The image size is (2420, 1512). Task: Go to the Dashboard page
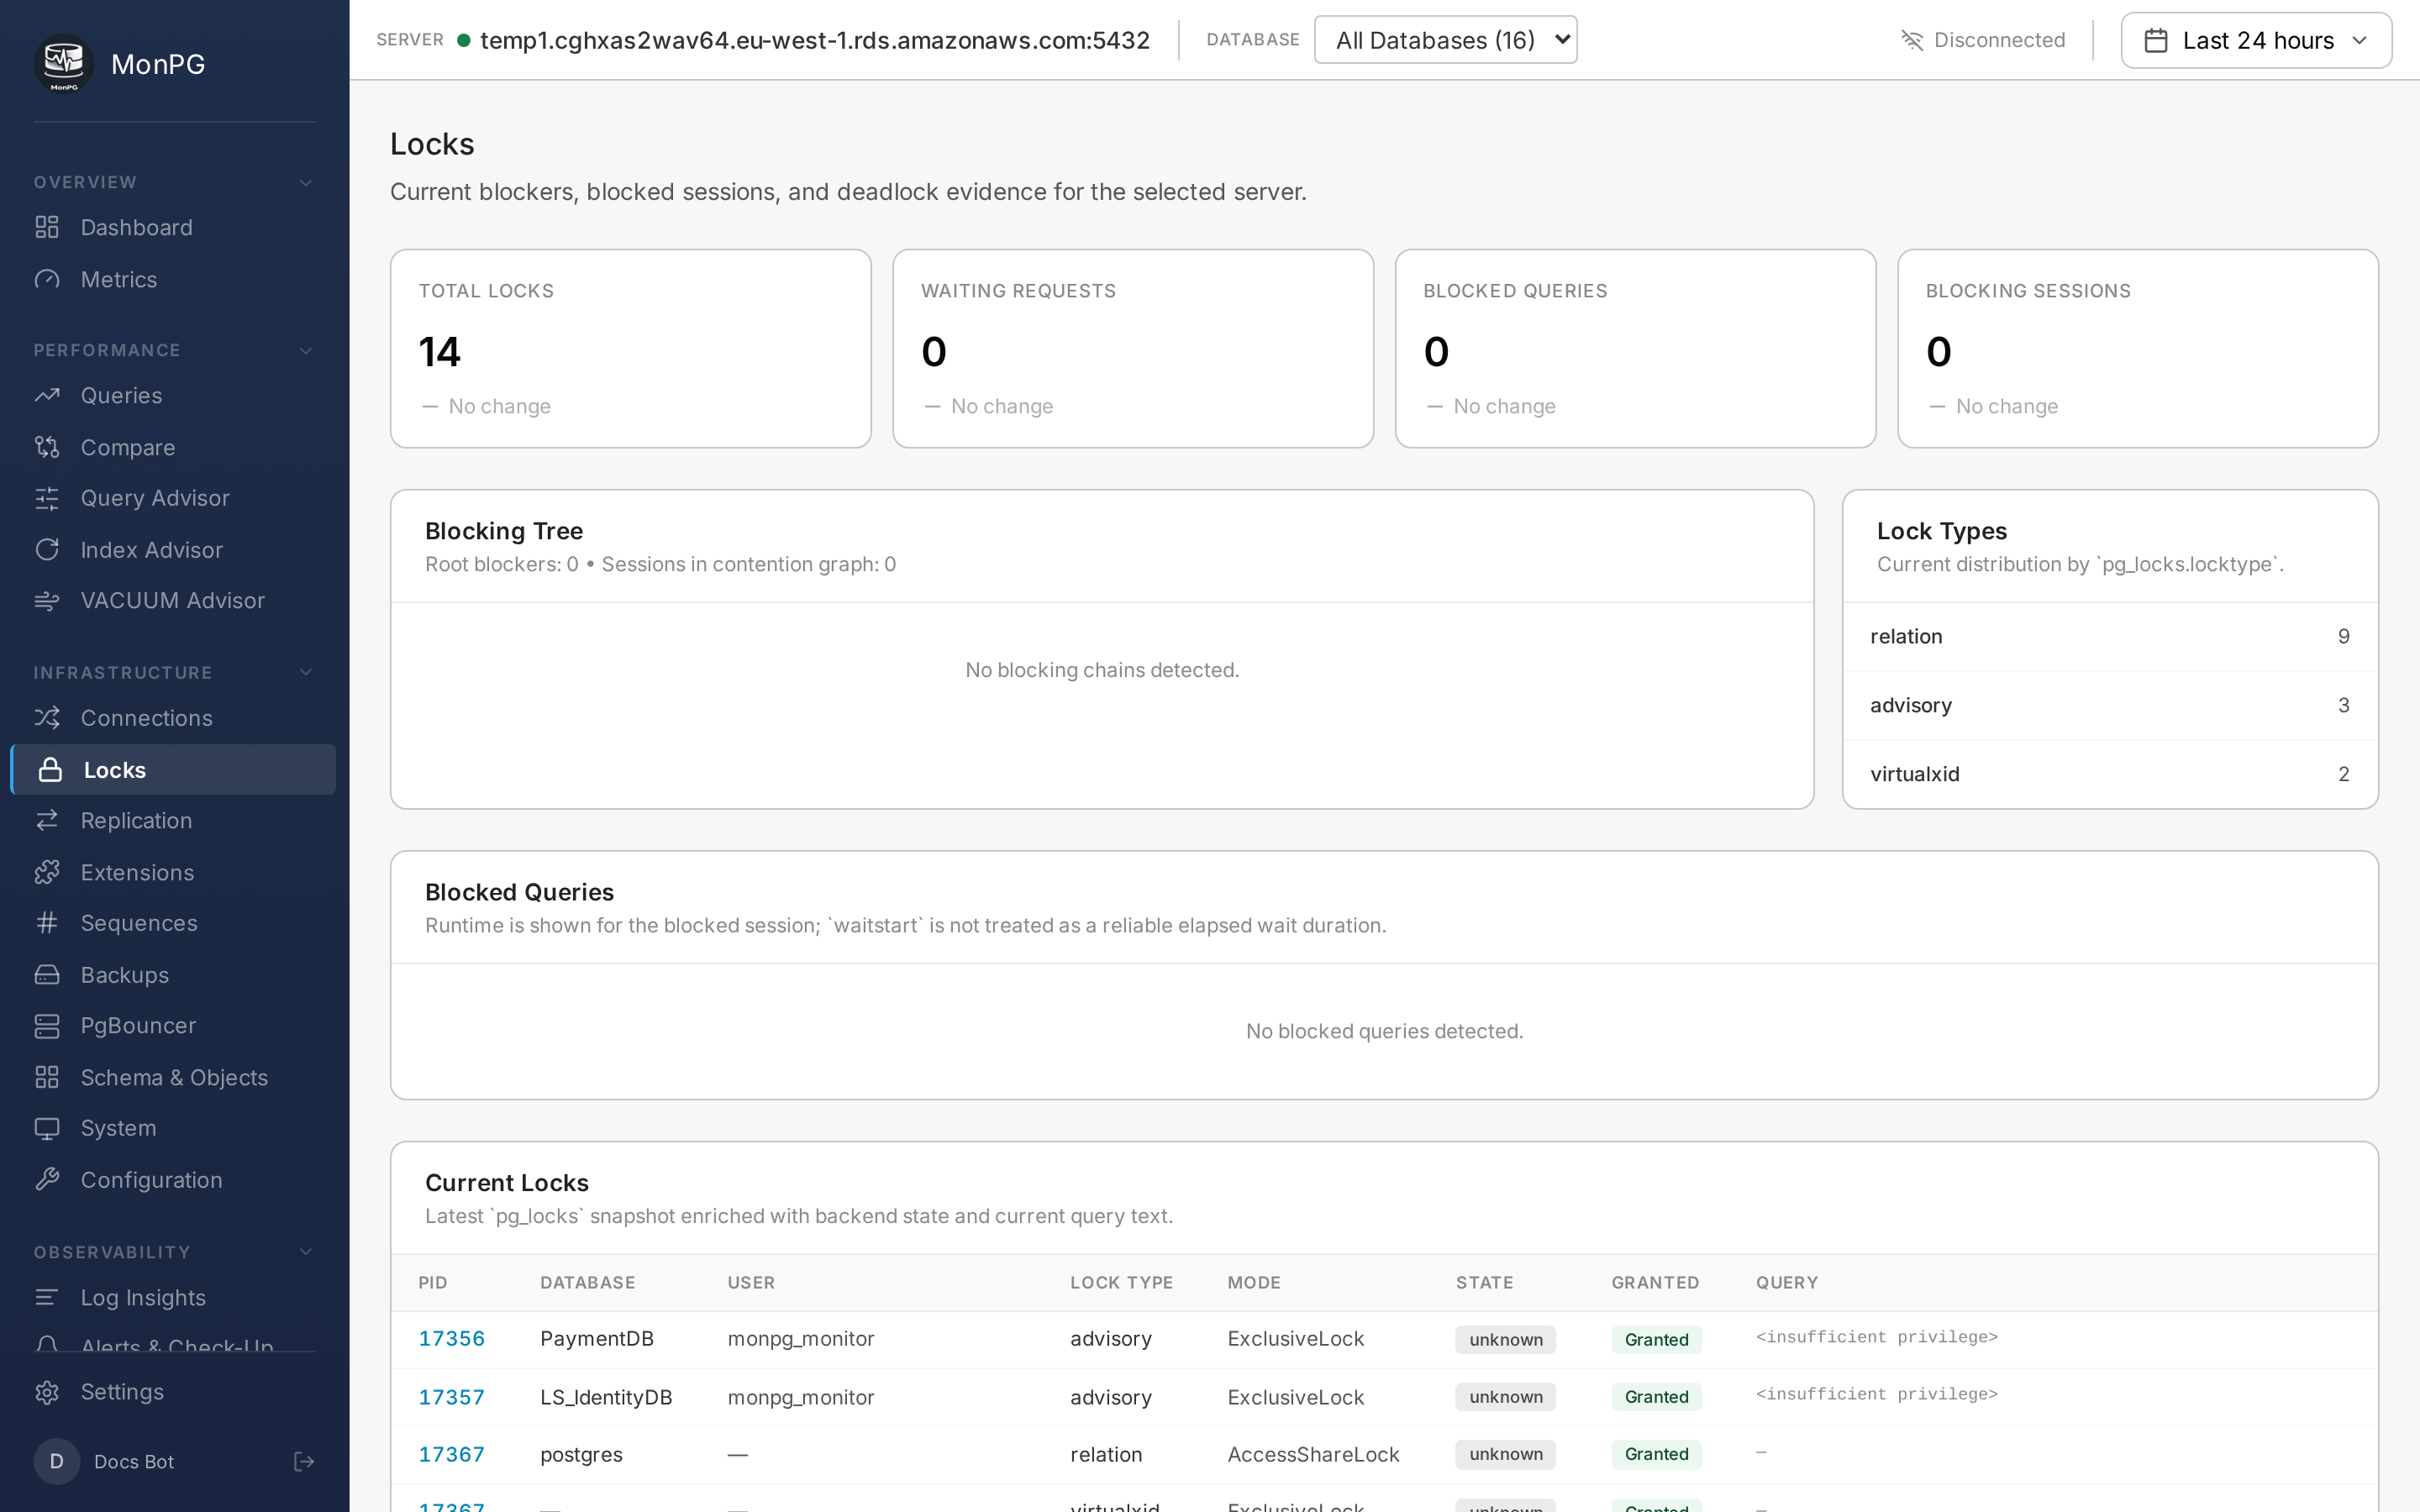click(x=174, y=227)
